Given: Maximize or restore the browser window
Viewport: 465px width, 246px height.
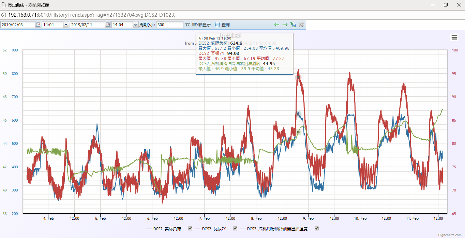Looking at the screenshot, I should coord(446,5).
